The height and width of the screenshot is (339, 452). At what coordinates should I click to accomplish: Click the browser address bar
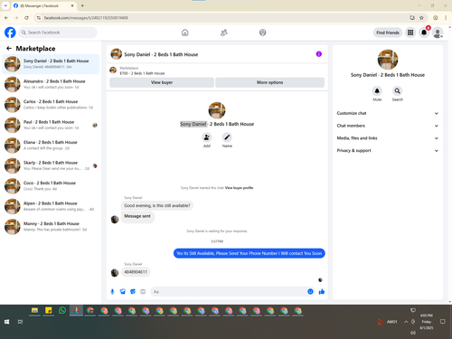223,18
